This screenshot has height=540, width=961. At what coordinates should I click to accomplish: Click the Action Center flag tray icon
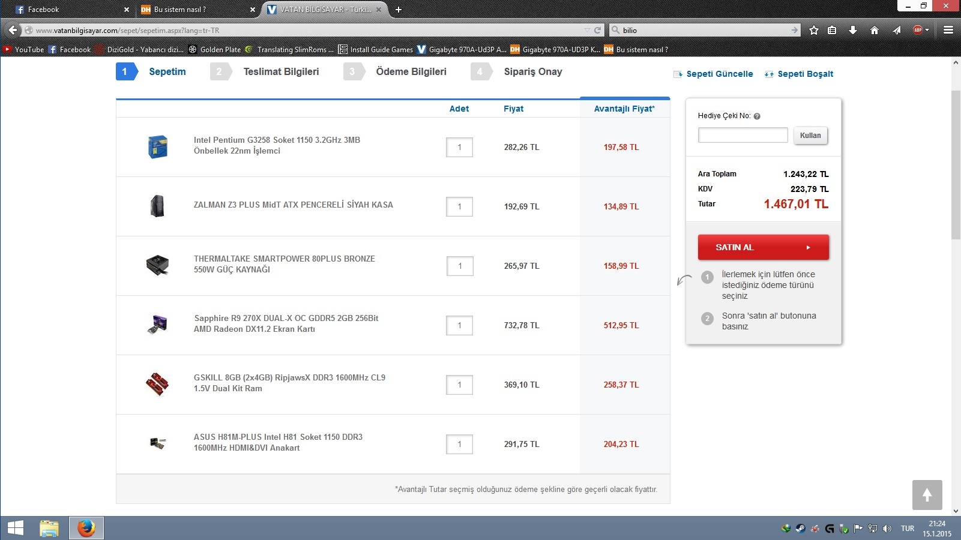(858, 529)
